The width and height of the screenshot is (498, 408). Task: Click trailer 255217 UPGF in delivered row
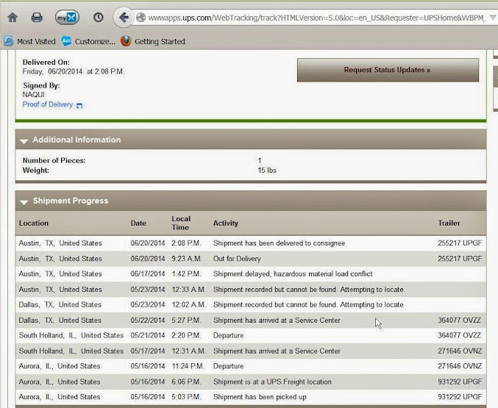coord(460,243)
